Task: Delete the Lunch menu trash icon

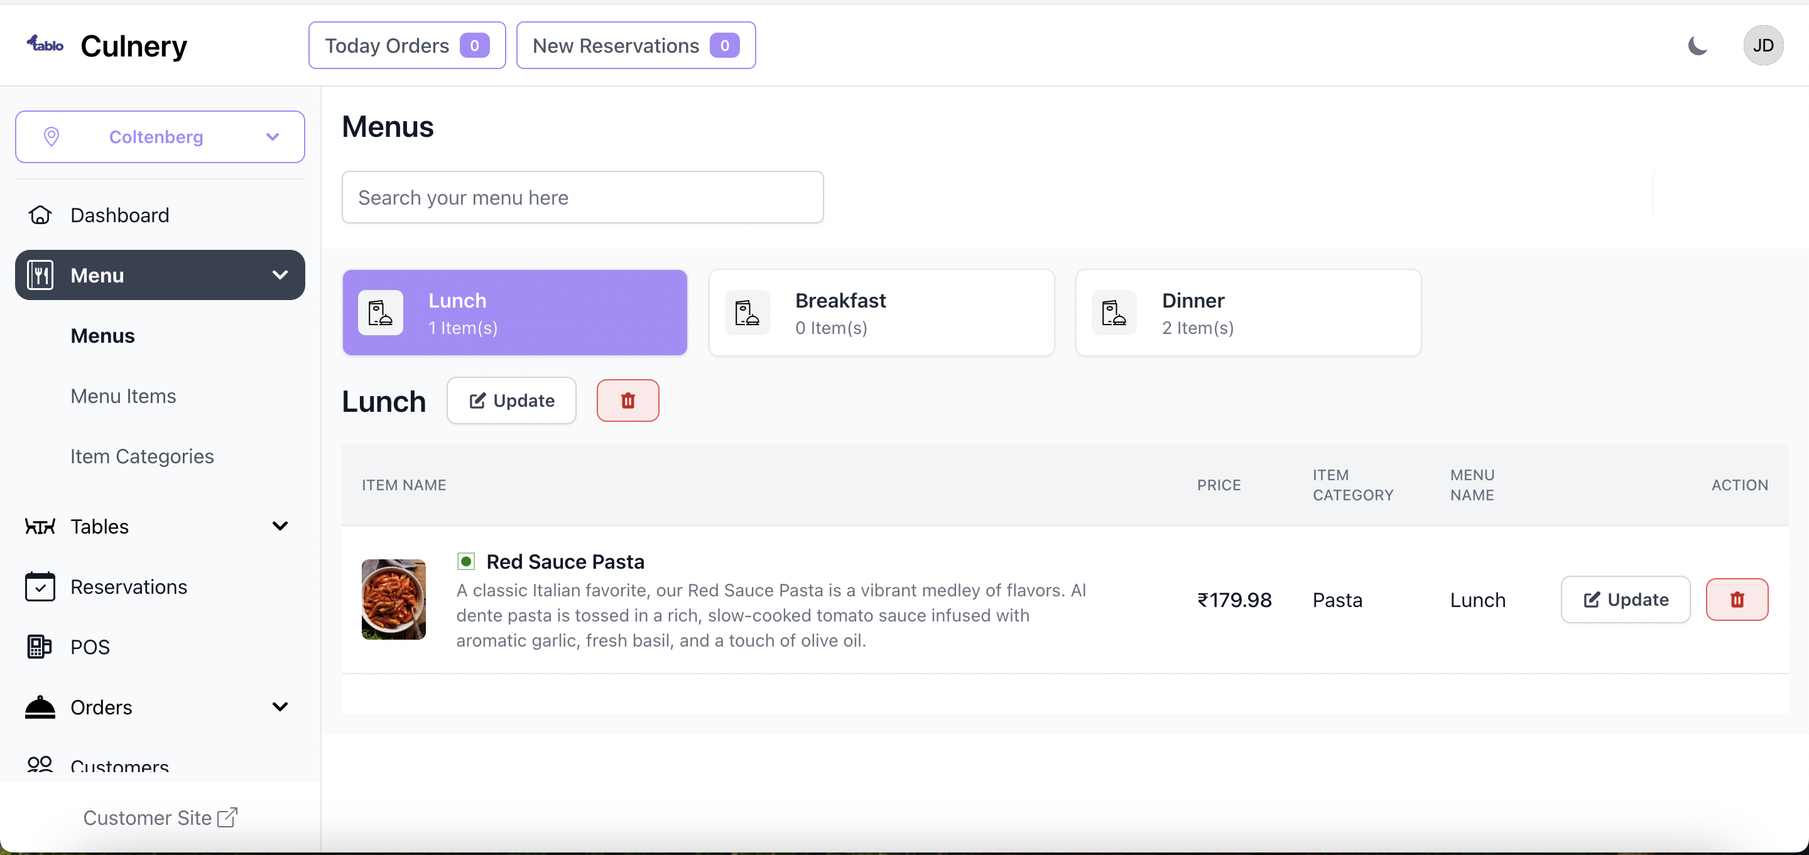Action: 627,401
